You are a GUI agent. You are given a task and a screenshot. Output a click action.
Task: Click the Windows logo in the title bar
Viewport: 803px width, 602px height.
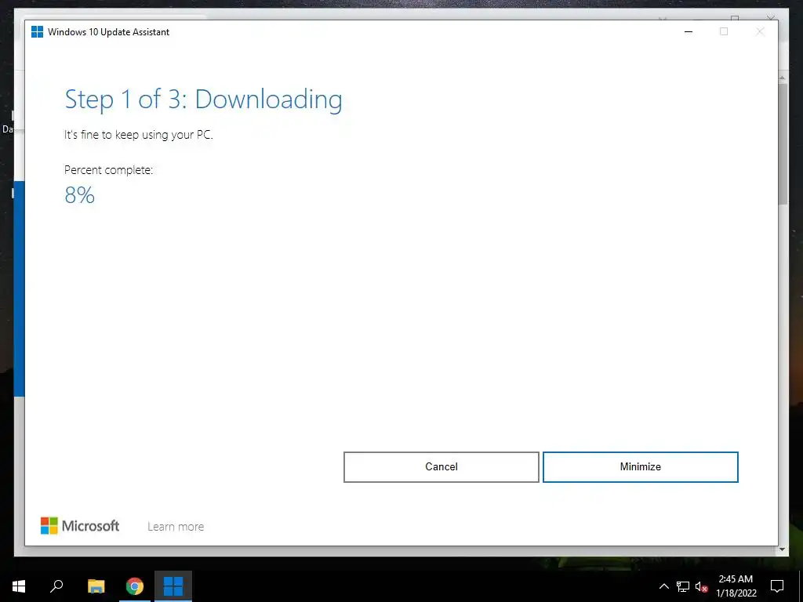pos(38,31)
